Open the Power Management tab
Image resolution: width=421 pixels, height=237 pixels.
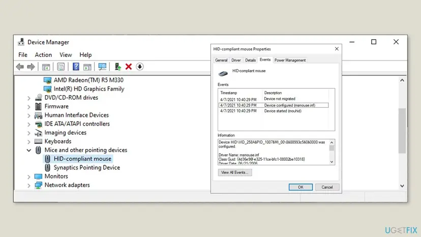[x=290, y=60]
